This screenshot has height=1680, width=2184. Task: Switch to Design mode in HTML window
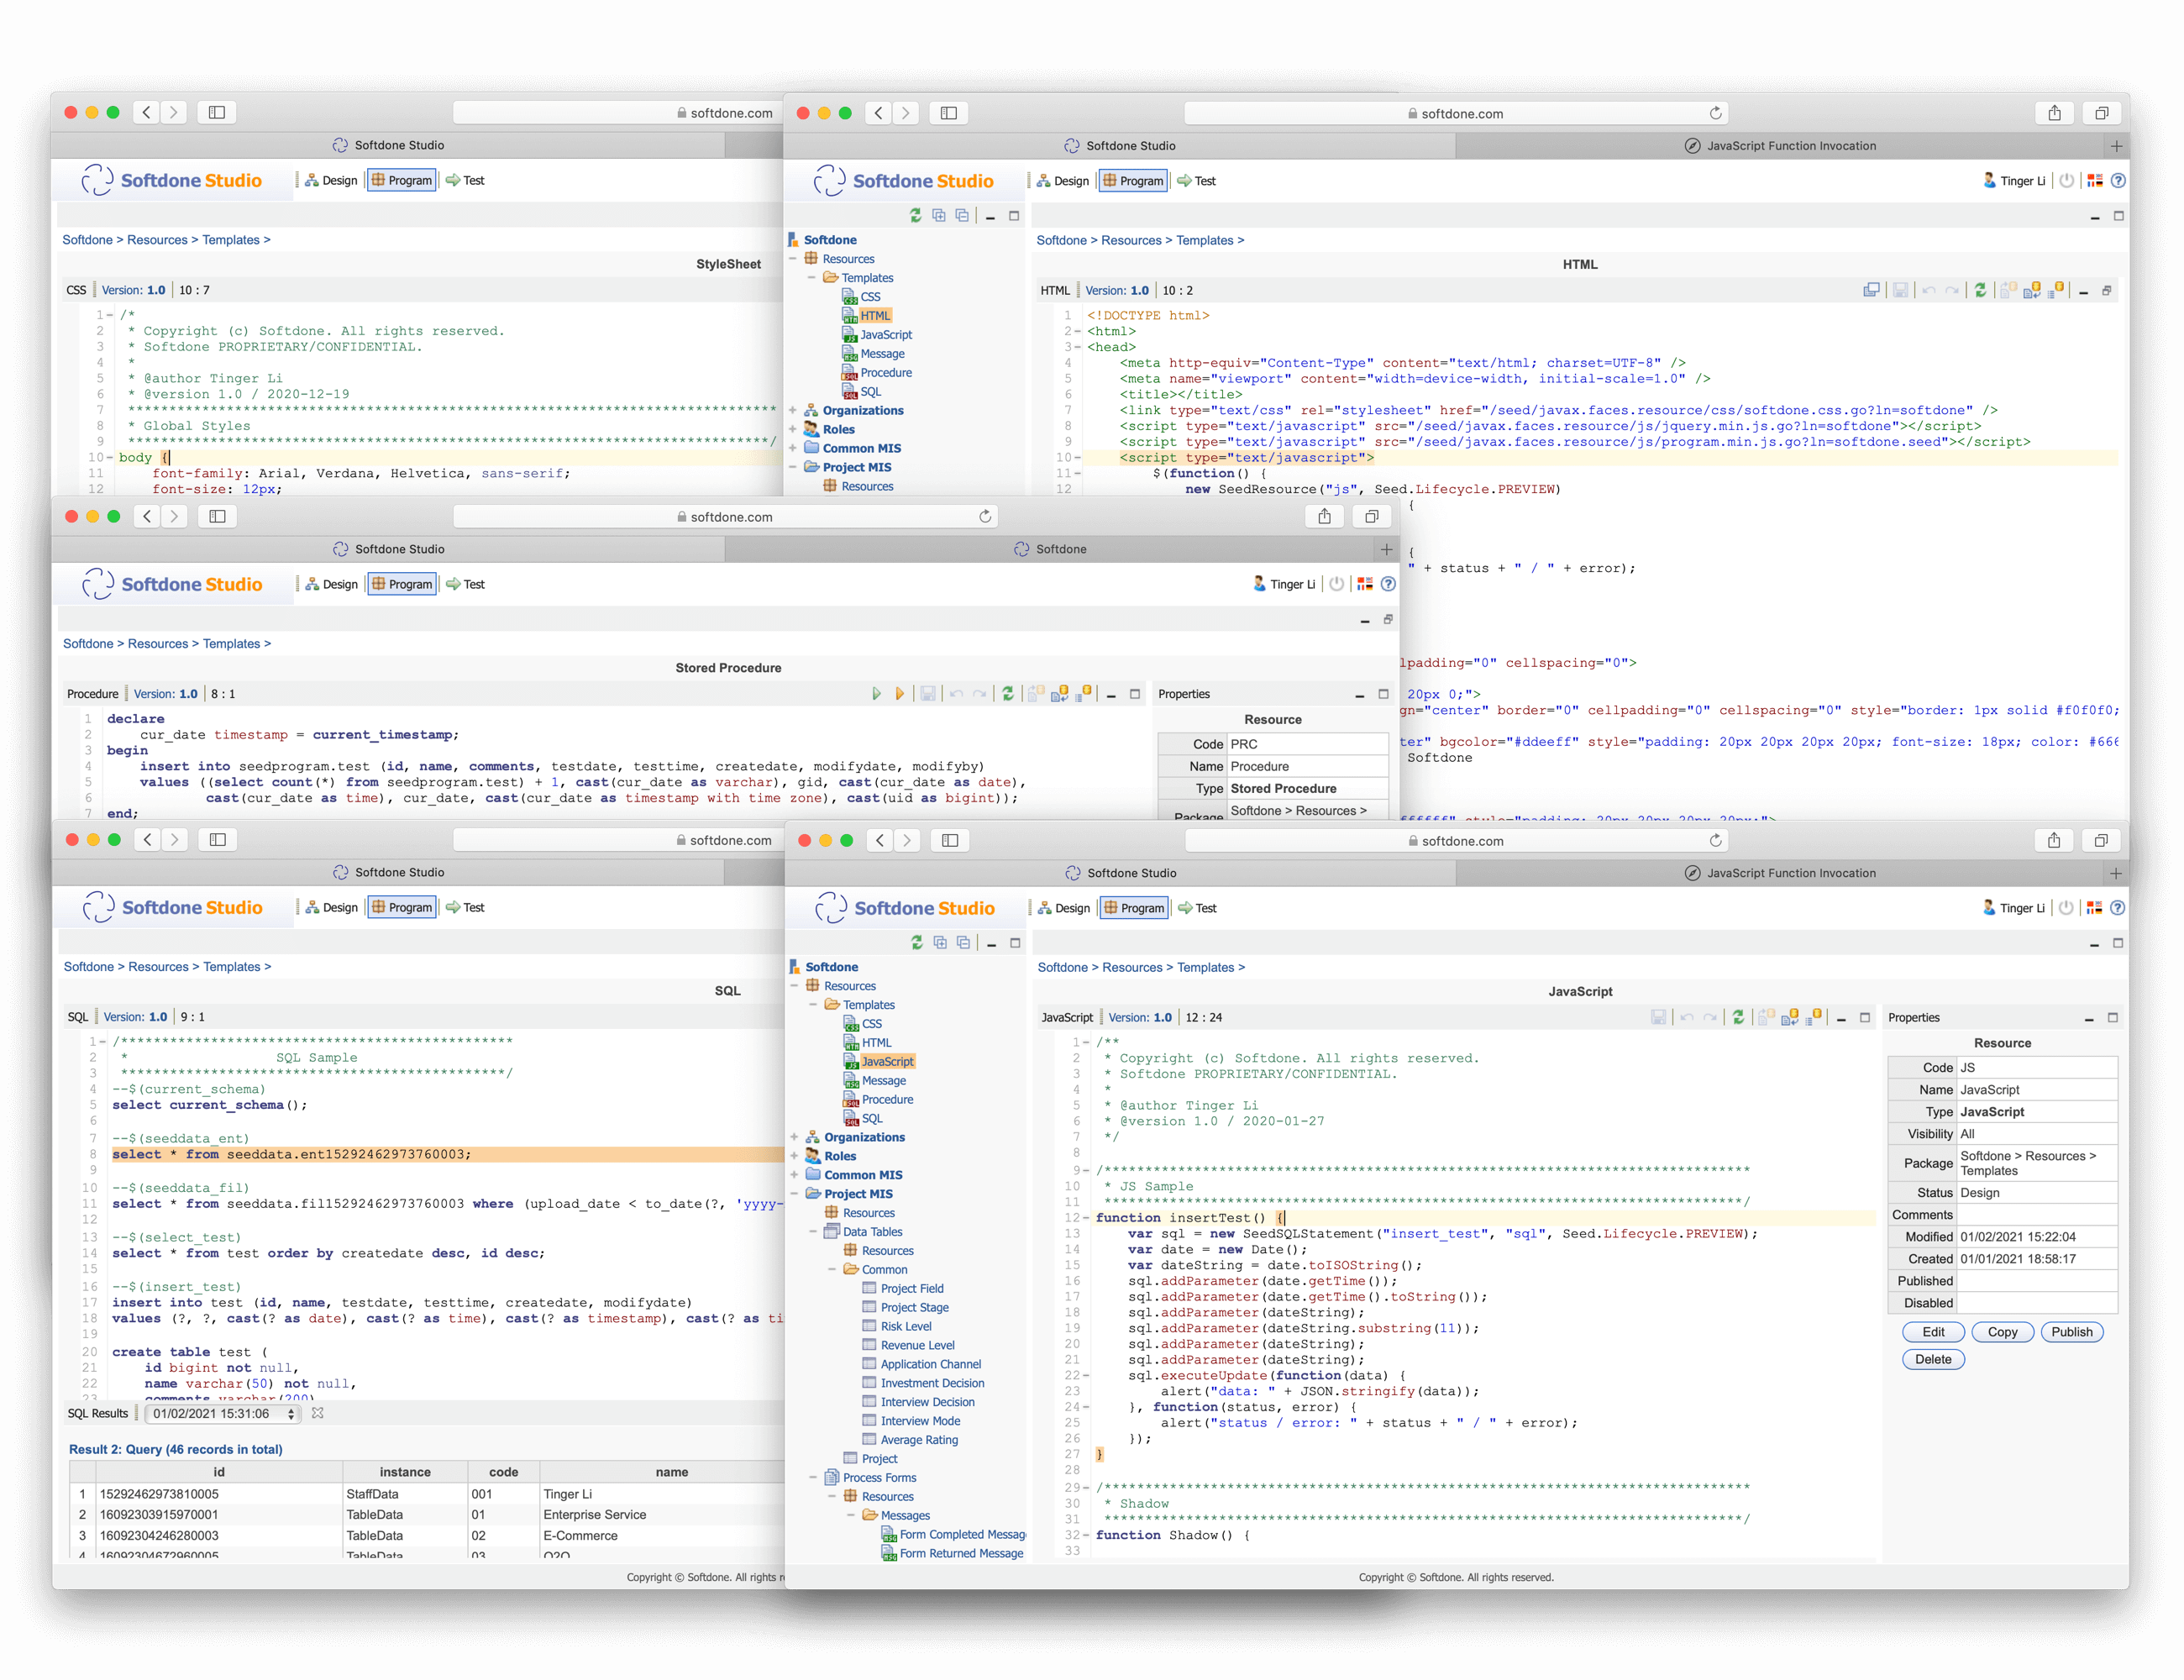click(x=1063, y=181)
